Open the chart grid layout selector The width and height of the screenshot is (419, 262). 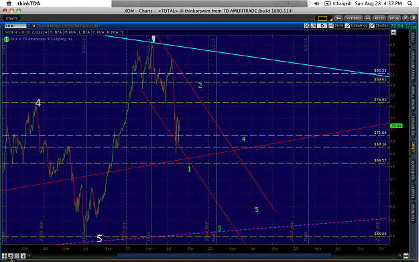pyautogui.click(x=323, y=18)
